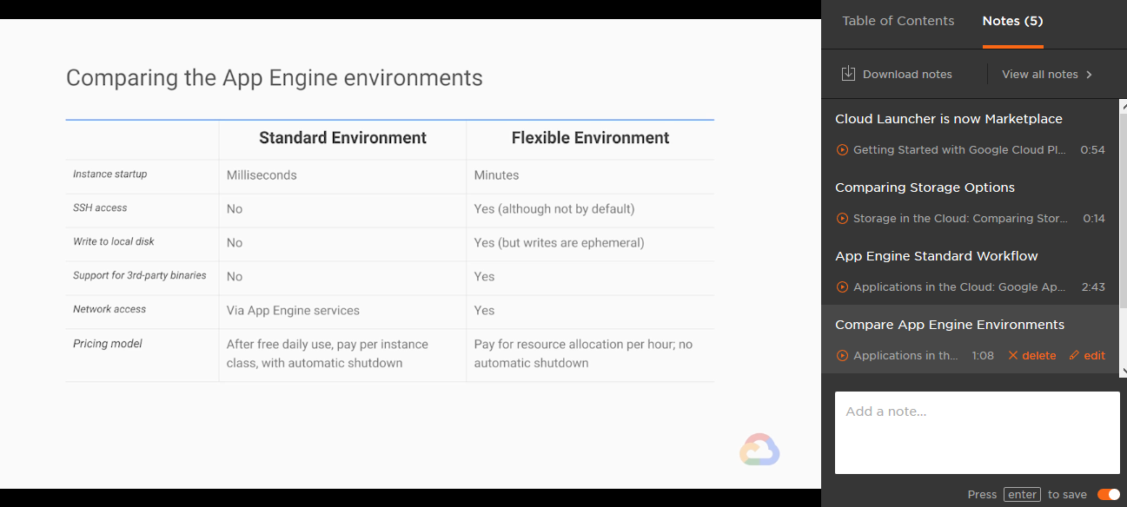Click Pay for resource allocation per hour cell
Image resolution: width=1127 pixels, height=507 pixels.
point(583,353)
